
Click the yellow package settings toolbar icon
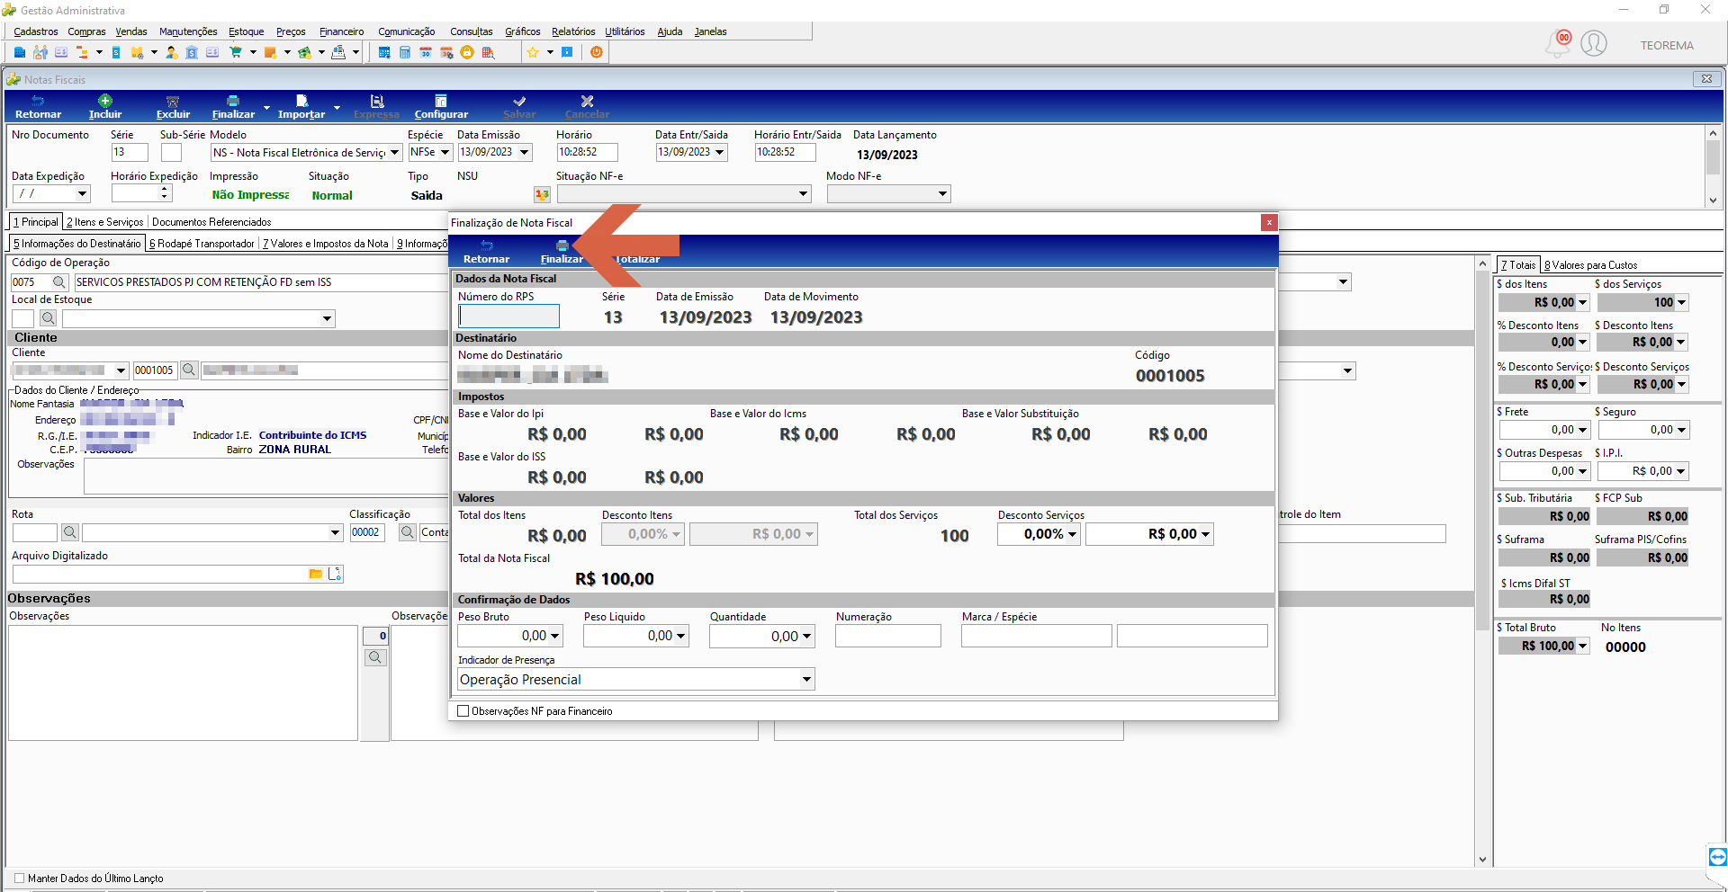tap(137, 52)
